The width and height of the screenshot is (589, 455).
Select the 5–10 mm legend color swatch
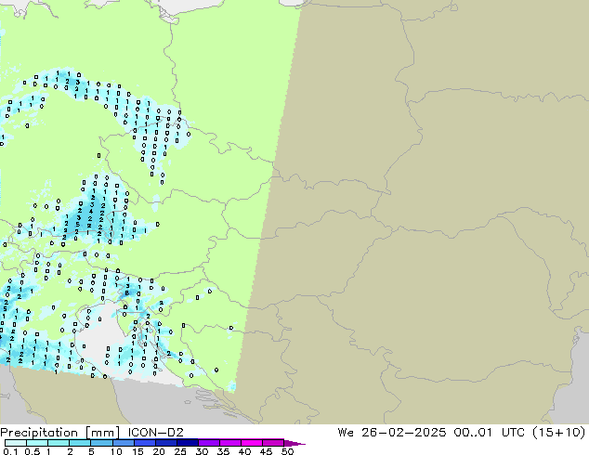101,443
